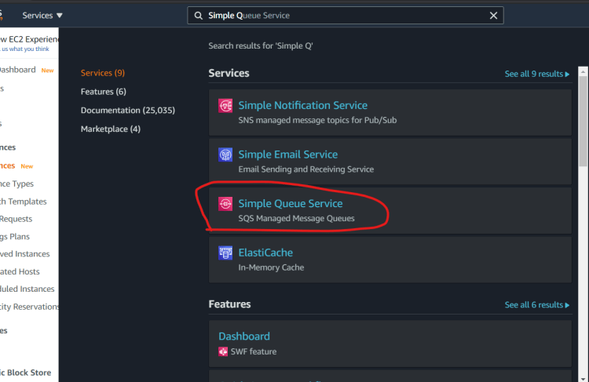Open Spot Requests in sidebar
The width and height of the screenshot is (589, 382).
(x=16, y=219)
